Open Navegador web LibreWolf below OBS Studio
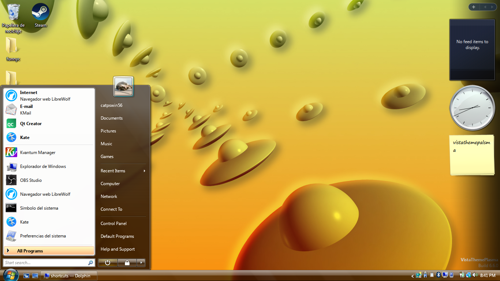This screenshot has height=281, width=500. (49, 194)
